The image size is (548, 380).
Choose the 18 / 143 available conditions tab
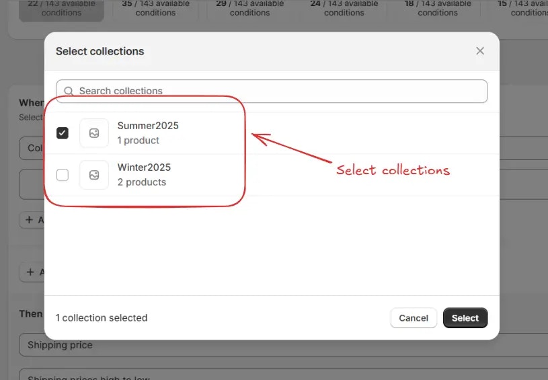438,8
